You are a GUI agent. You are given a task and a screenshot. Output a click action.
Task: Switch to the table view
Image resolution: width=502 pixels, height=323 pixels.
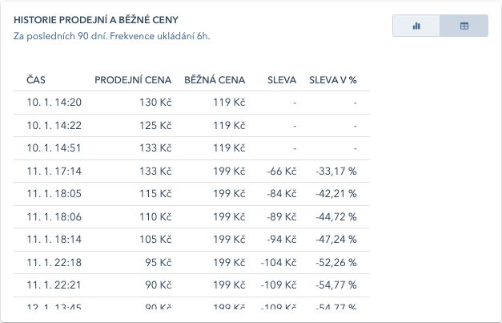[x=464, y=26]
